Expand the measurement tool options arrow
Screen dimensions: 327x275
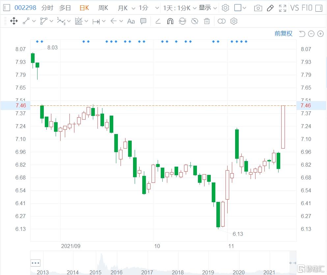click(x=86, y=21)
